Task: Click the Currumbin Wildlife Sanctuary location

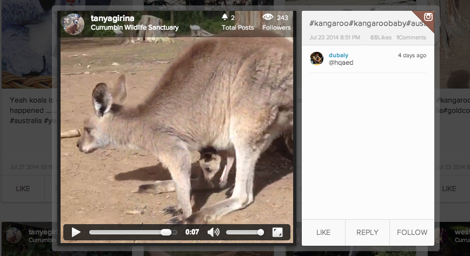Action: click(135, 28)
